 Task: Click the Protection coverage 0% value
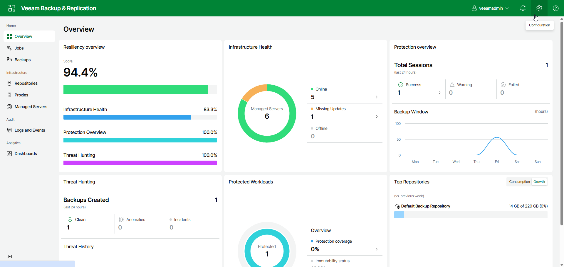[x=315, y=249]
